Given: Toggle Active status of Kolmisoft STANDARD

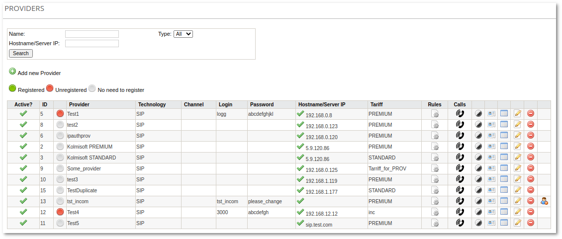Looking at the screenshot, I should 23,158.
